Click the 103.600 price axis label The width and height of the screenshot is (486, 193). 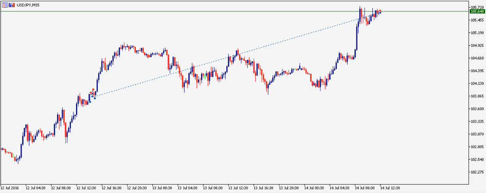coord(477,109)
